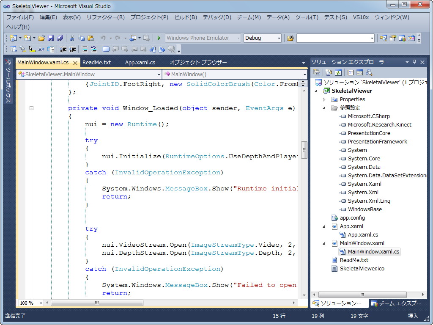Toggle Show All Files in Solution Explorer
This screenshot has height=325, width=433.
click(x=329, y=72)
